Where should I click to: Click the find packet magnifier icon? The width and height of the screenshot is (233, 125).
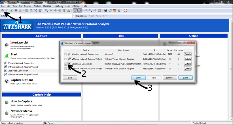[46, 11]
